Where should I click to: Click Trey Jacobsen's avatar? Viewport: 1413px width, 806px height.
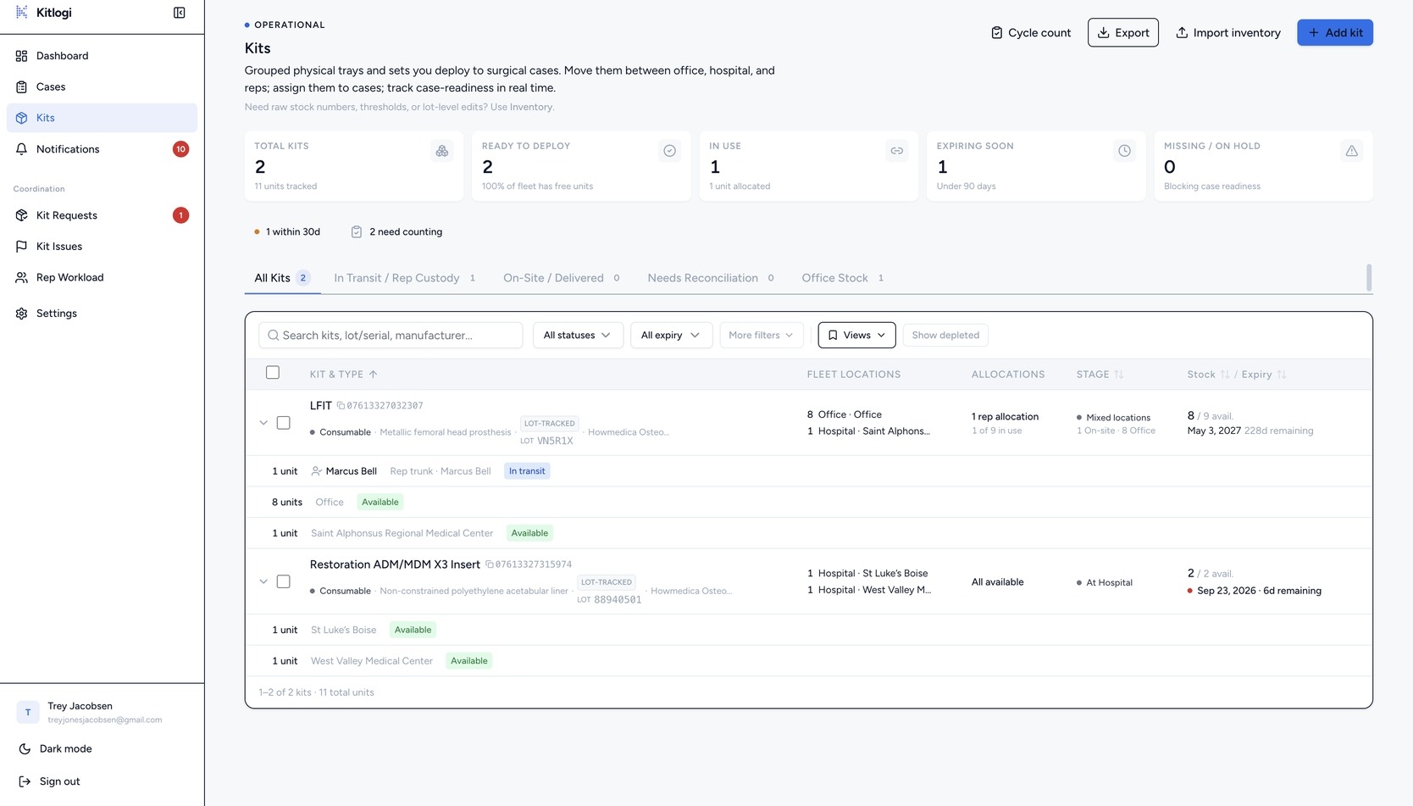click(x=28, y=712)
